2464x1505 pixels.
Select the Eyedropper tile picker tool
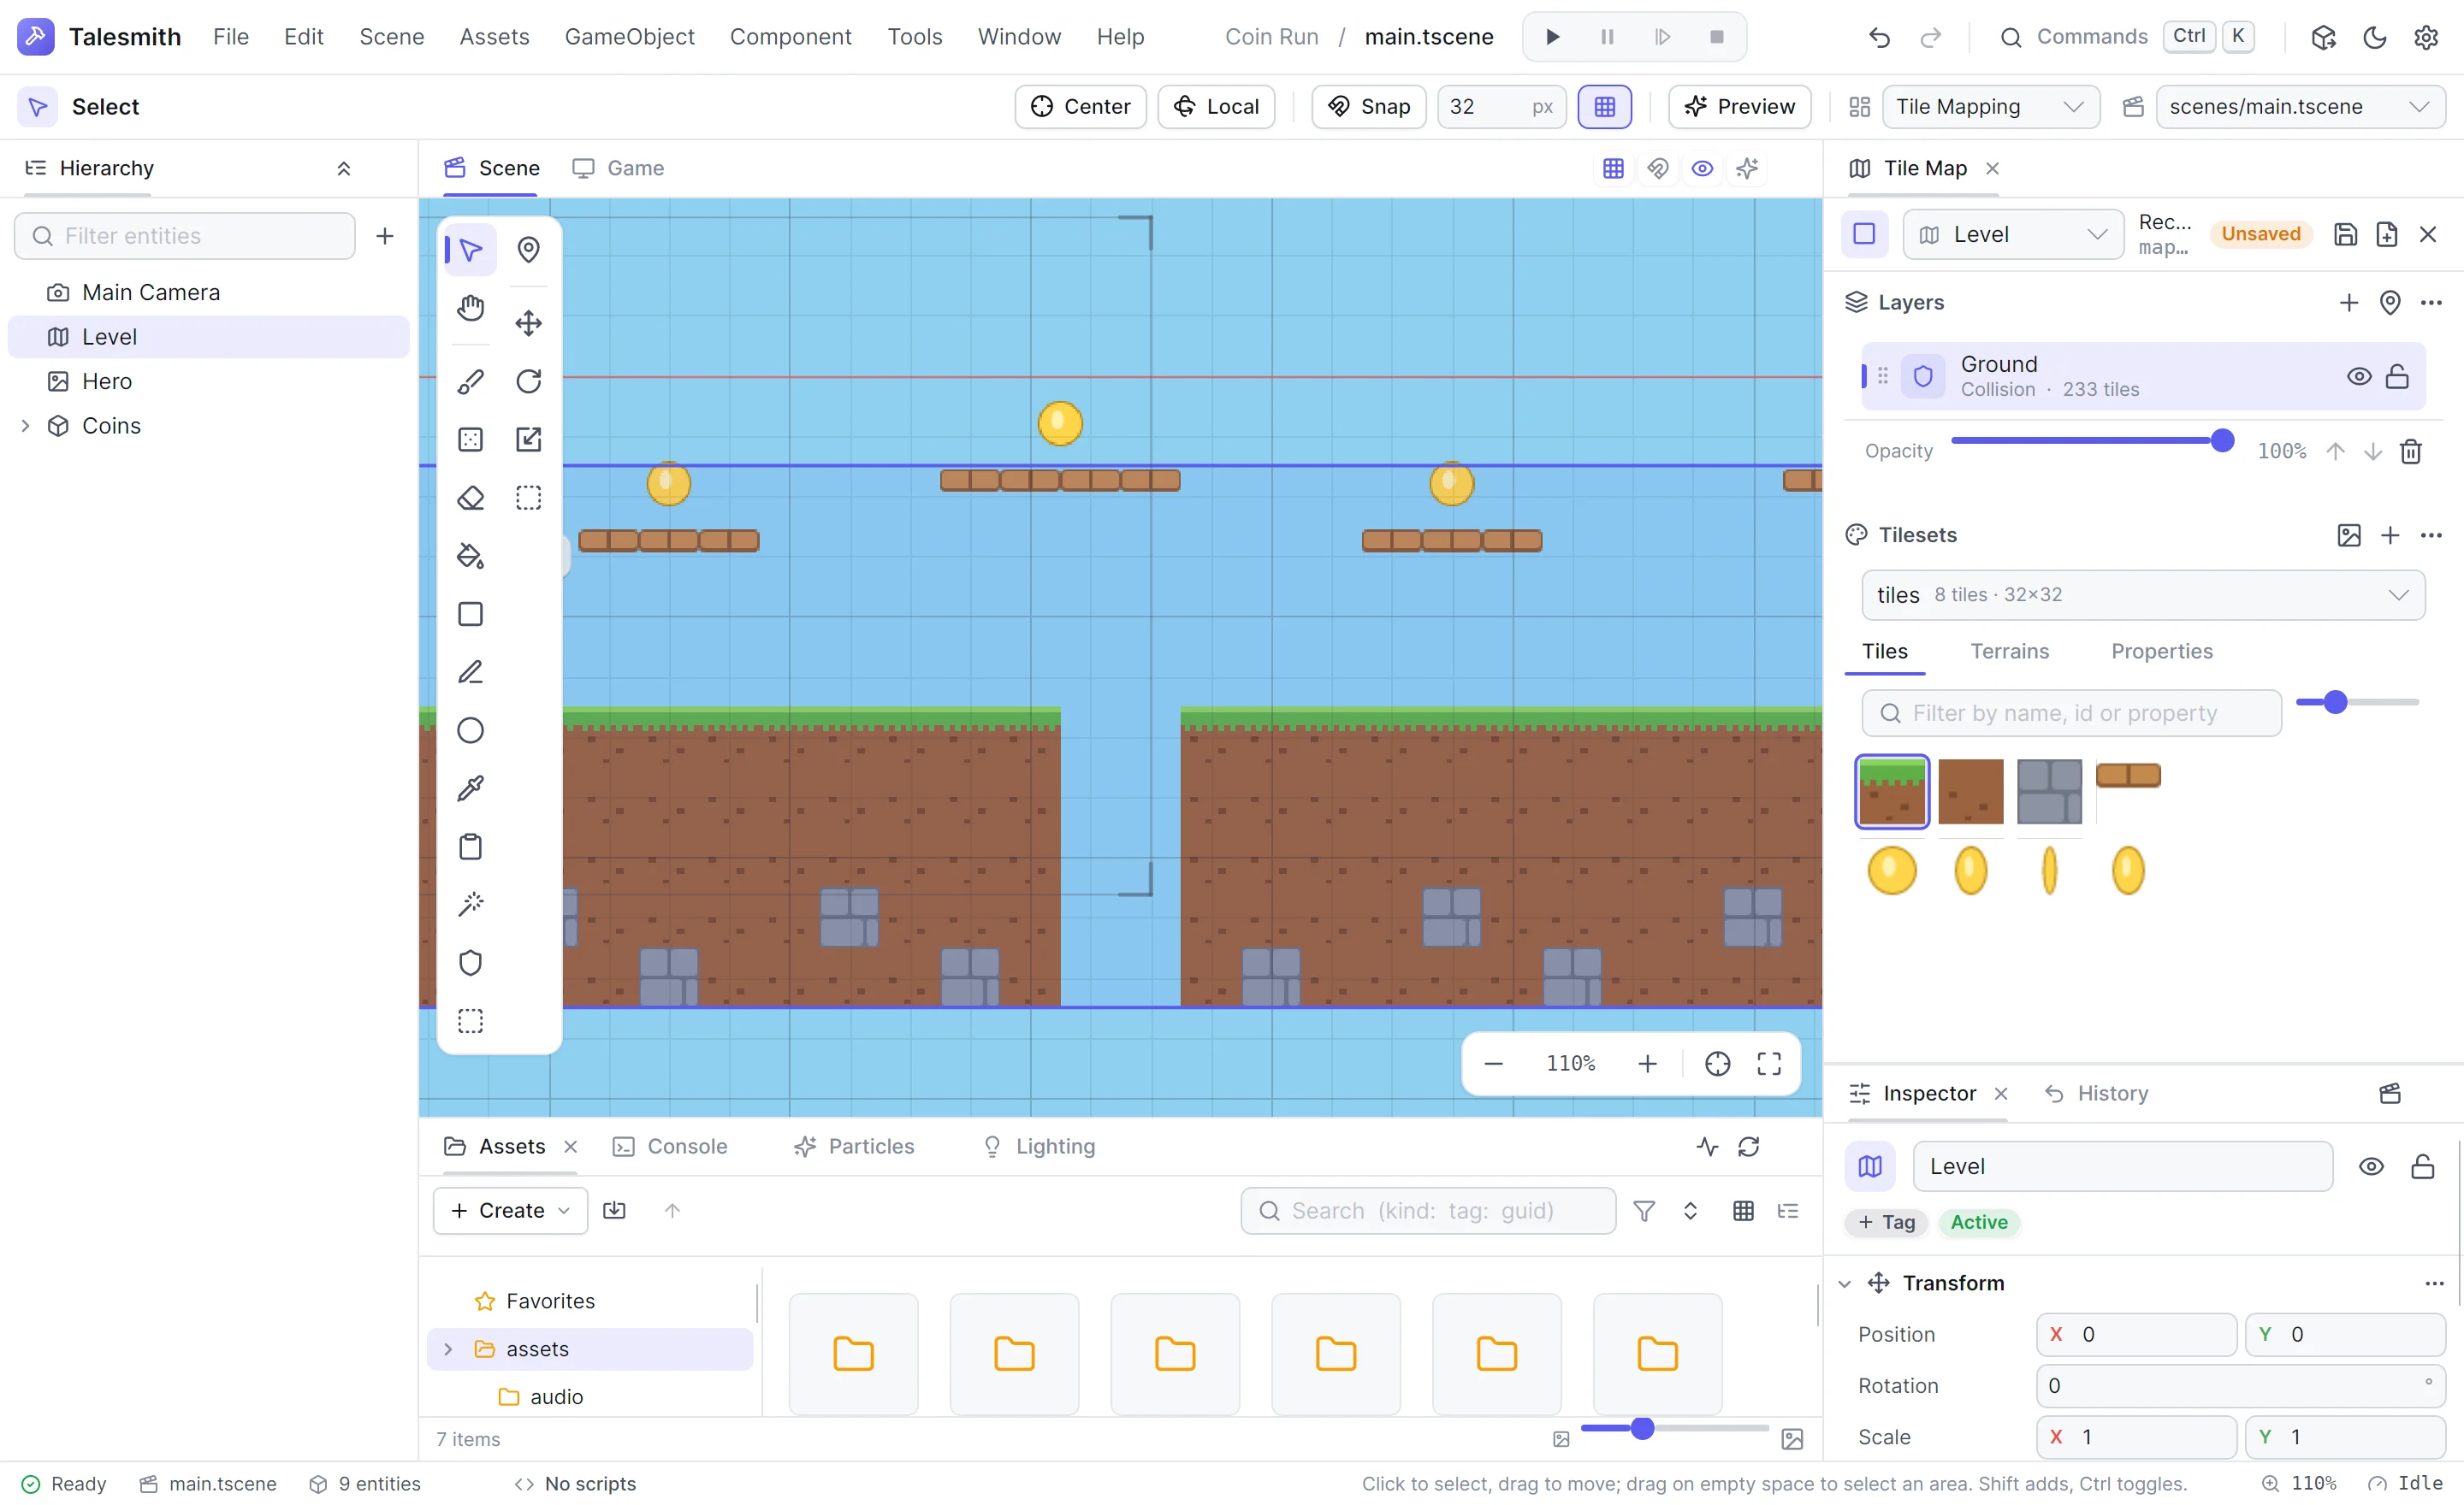coord(470,788)
